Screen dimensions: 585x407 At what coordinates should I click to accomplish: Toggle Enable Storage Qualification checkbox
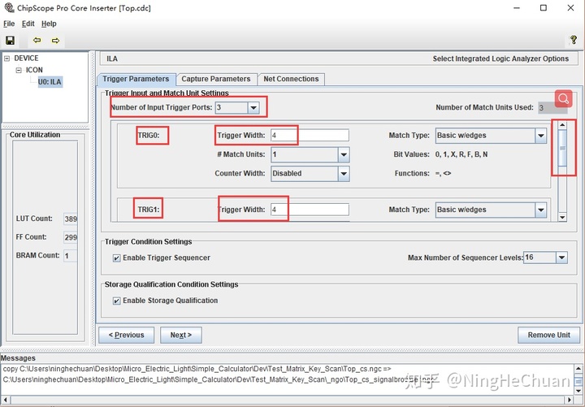tap(117, 301)
